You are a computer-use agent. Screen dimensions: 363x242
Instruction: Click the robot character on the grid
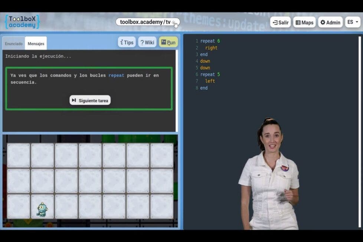[x=42, y=209]
